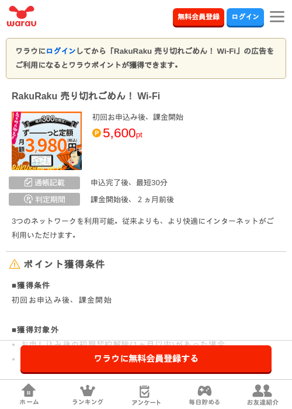The height and width of the screenshot is (409, 292).
Task: Click the blue ログイン button
Action: 245,17
